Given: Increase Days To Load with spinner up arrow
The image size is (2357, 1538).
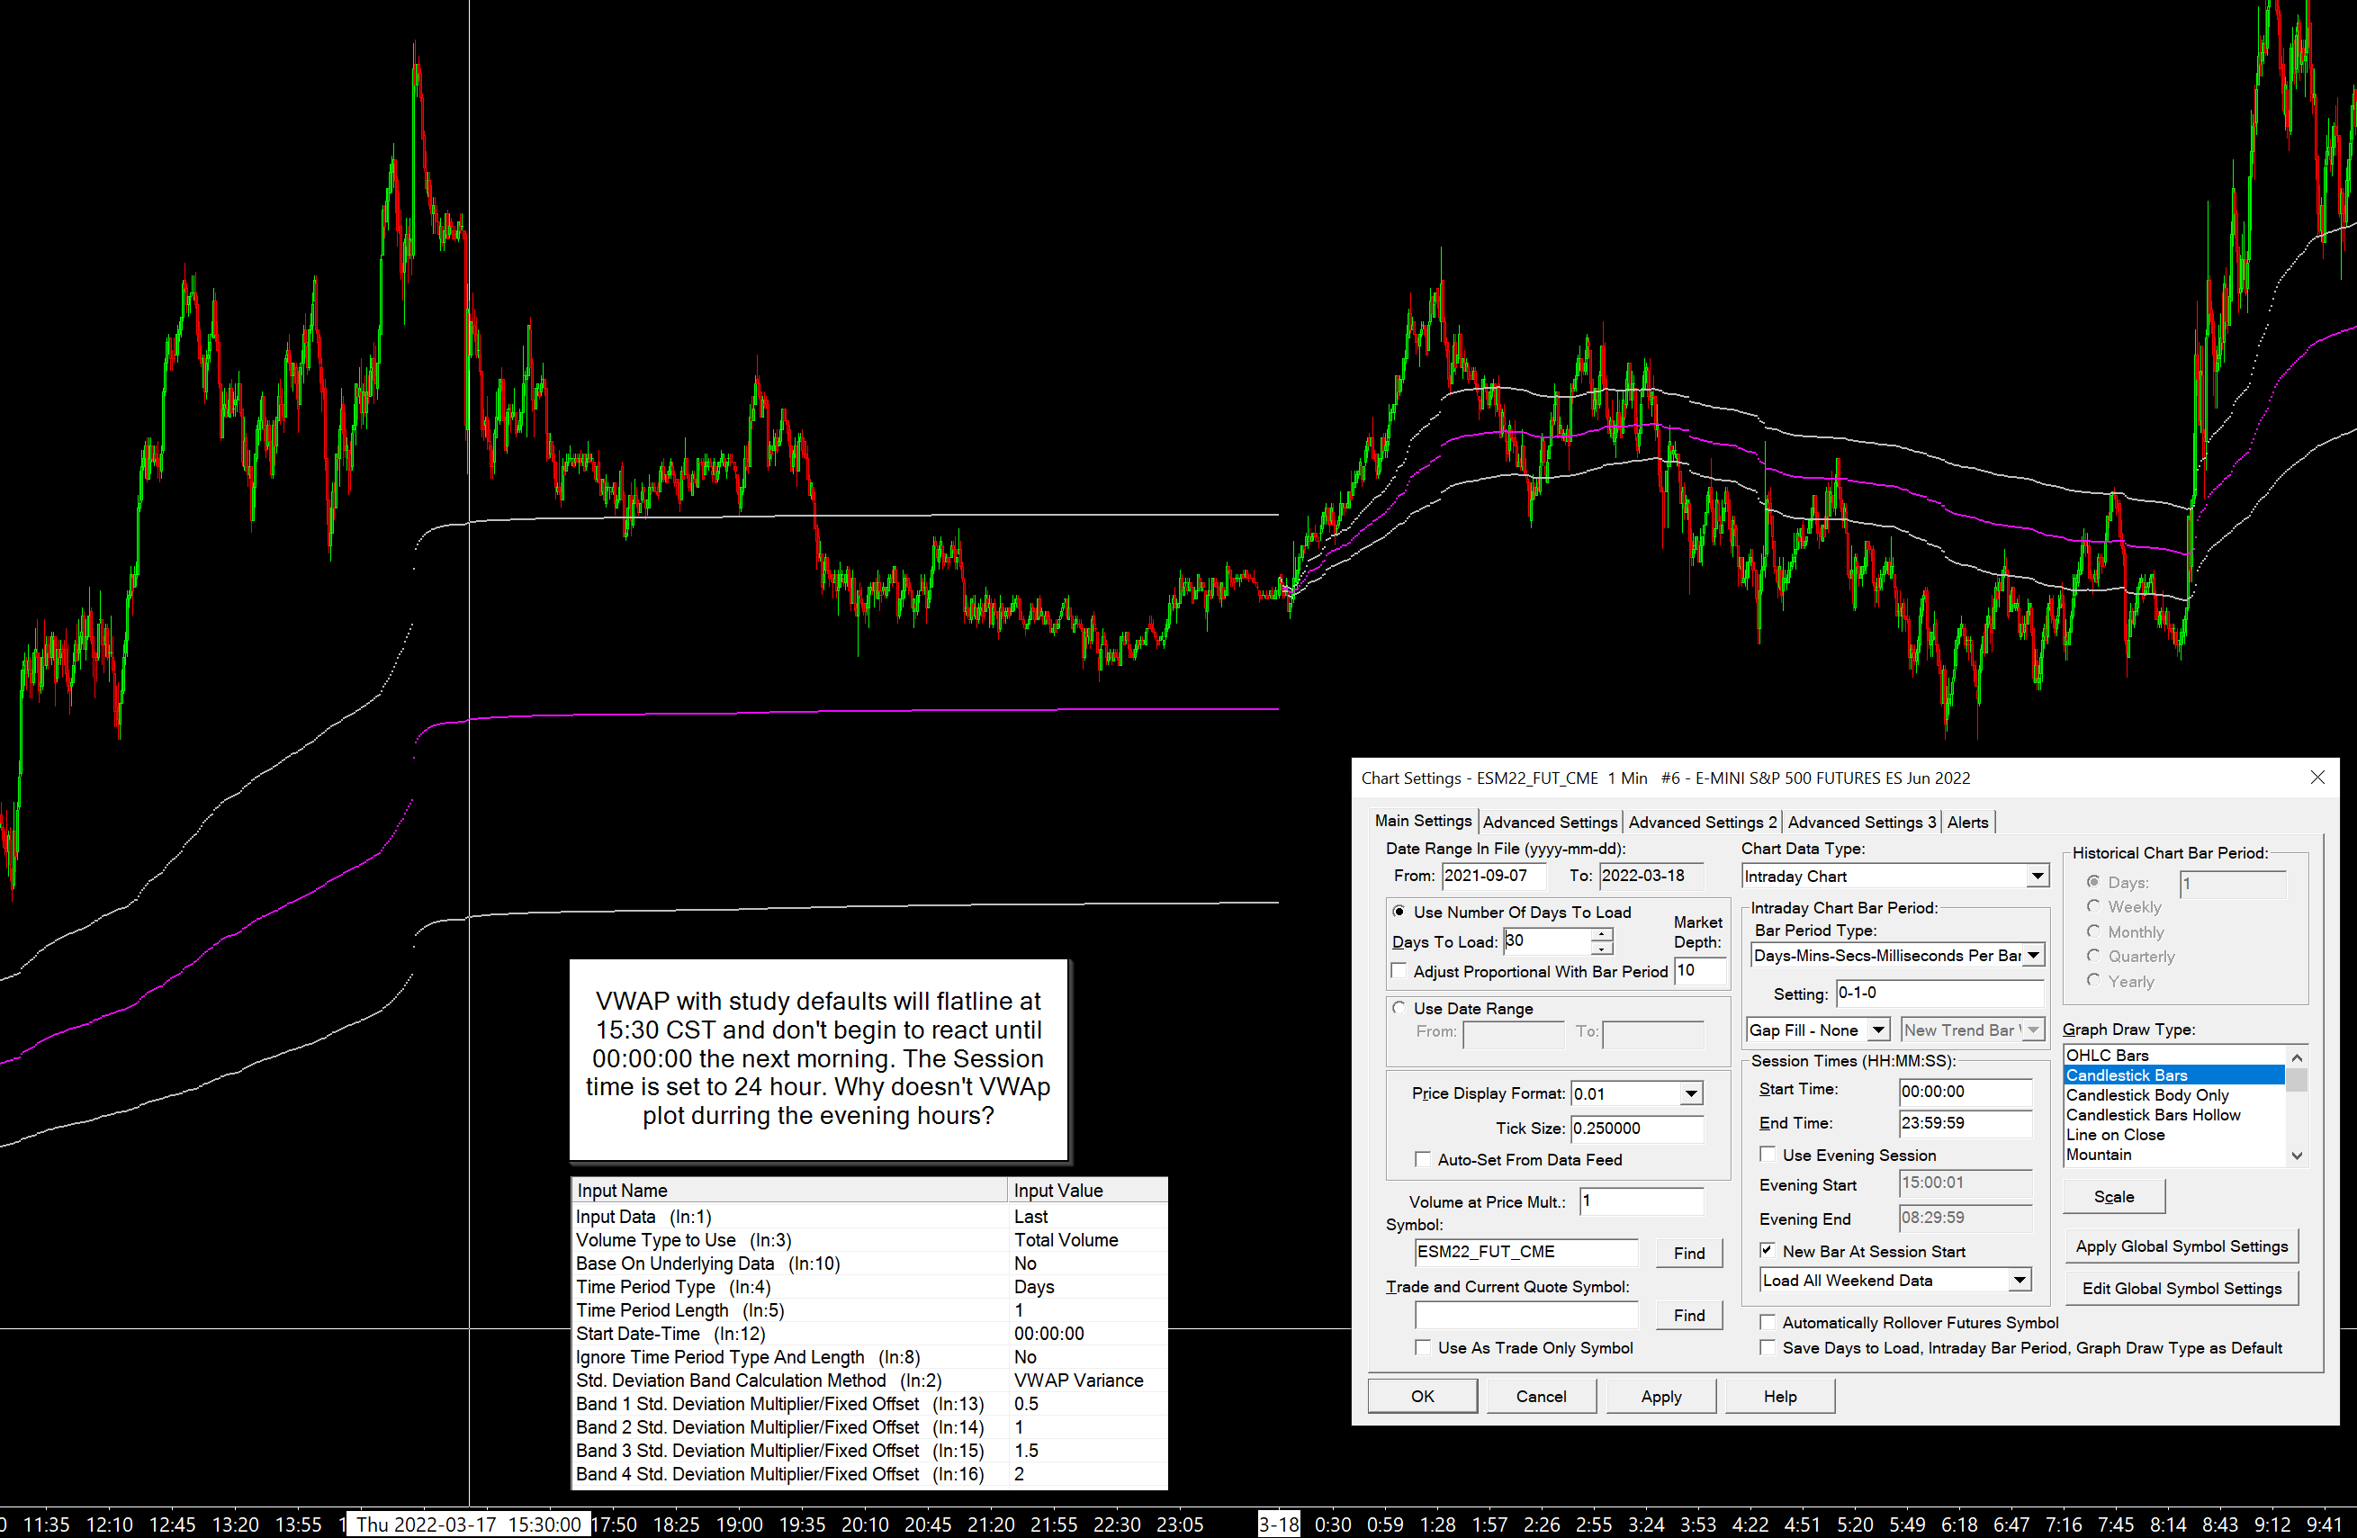Looking at the screenshot, I should pyautogui.click(x=1601, y=934).
